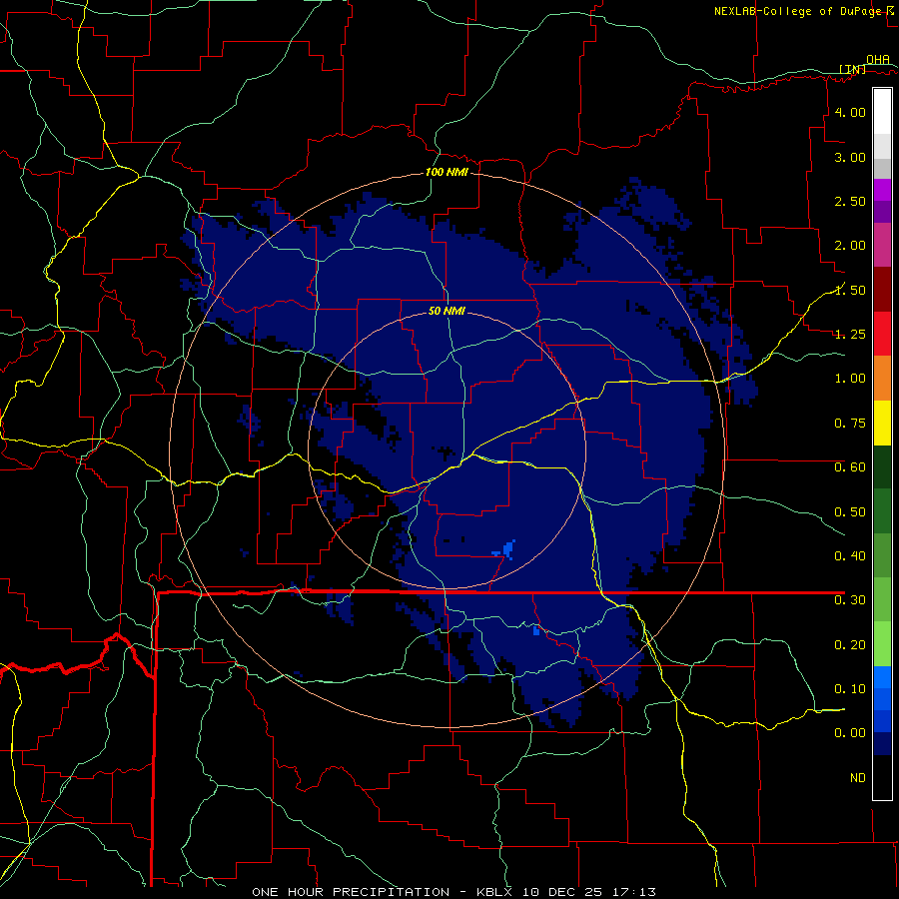Select the "2.00" scale label
The height and width of the screenshot is (899, 899).
click(x=850, y=246)
